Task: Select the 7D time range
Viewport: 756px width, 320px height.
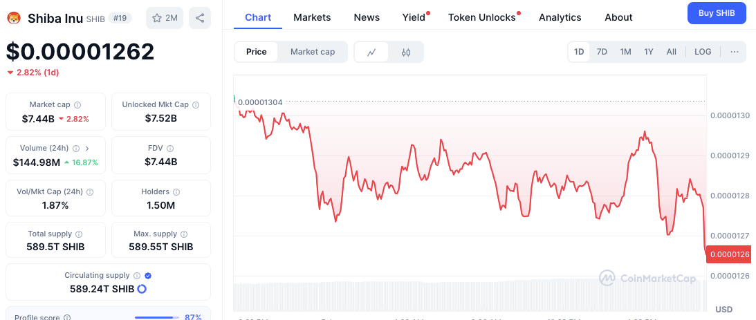Action: [602, 52]
